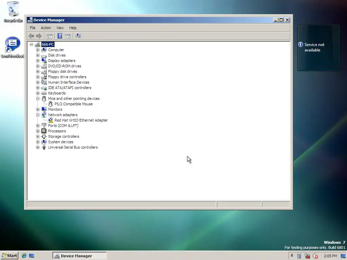Select the Processors label

point(57,131)
